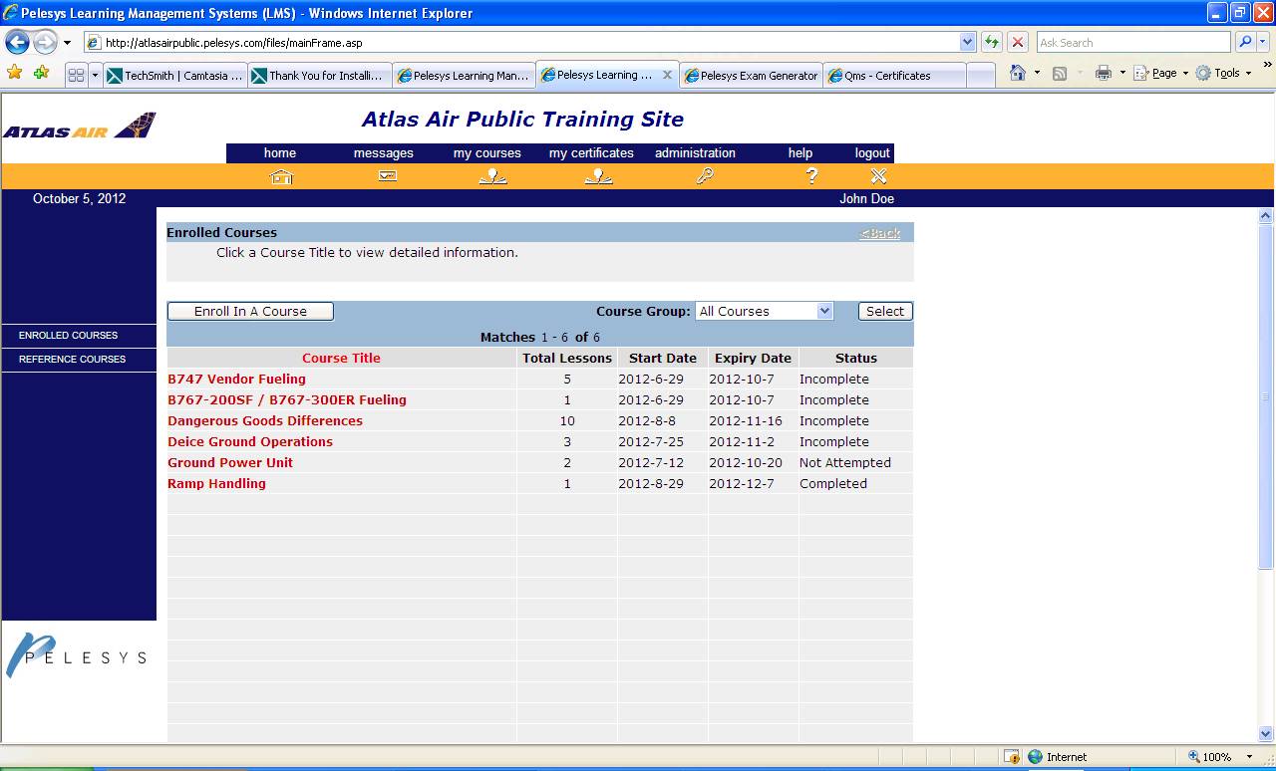Select Reference Courses in the sidebar
Viewport: 1276px width, 771px height.
72,359
